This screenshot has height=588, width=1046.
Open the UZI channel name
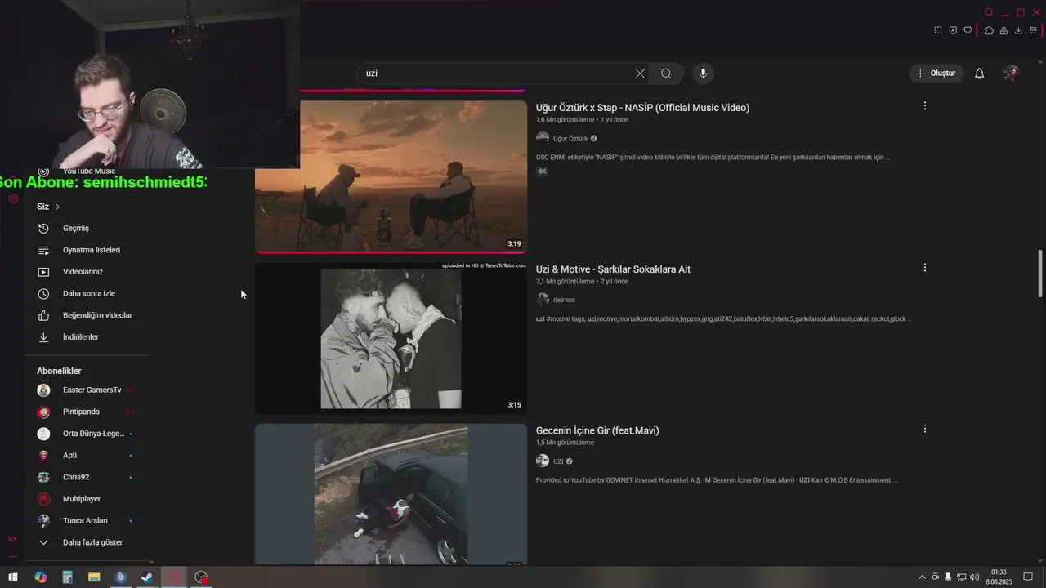click(x=558, y=461)
